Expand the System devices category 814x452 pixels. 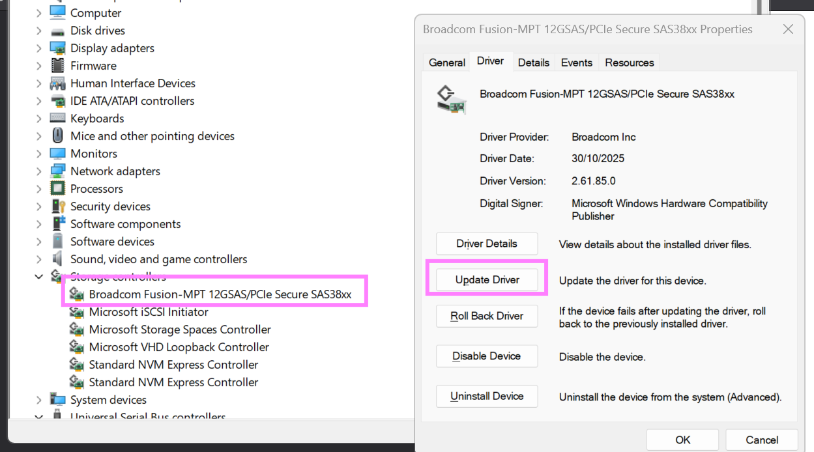(39, 399)
